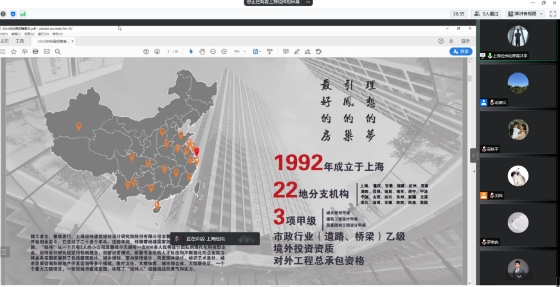Click the 正在讲话: 上海经纬 speaker indicator
The width and height of the screenshot is (560, 287).
coord(215,239)
